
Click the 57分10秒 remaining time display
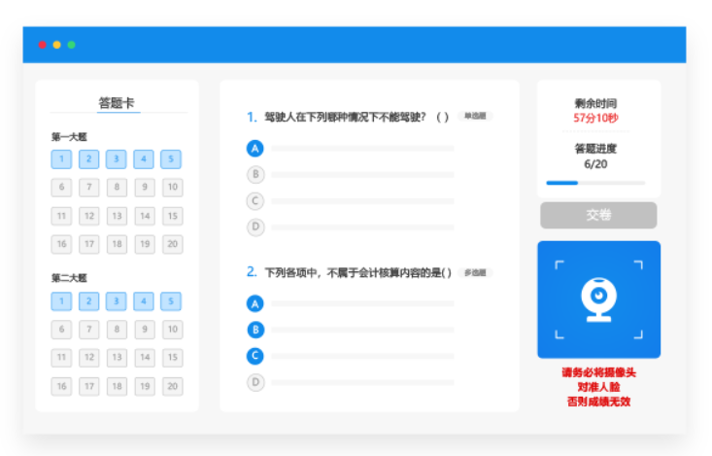pyautogui.click(x=595, y=118)
